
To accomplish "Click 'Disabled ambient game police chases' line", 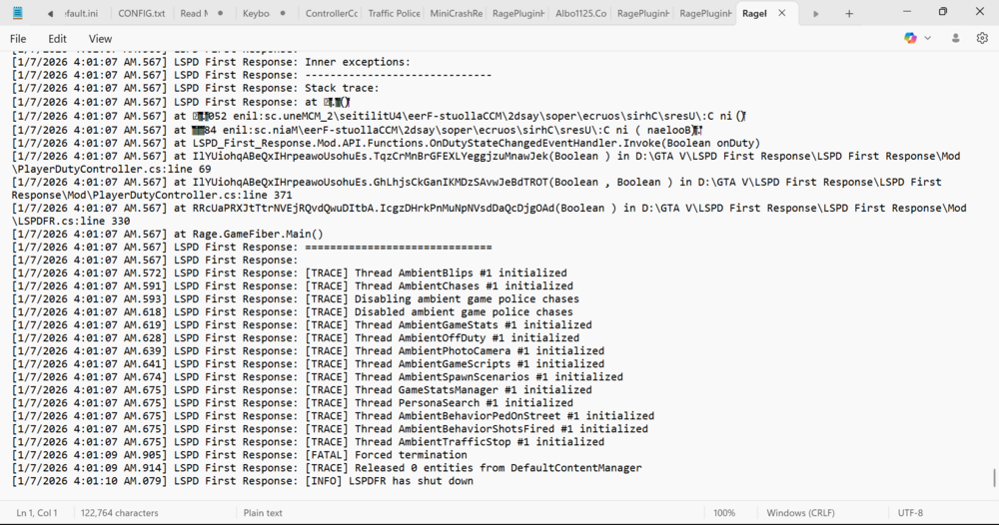I will (293, 312).
